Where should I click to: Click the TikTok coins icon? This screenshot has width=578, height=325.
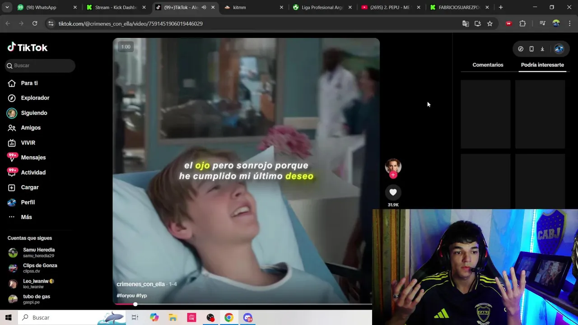(x=521, y=49)
